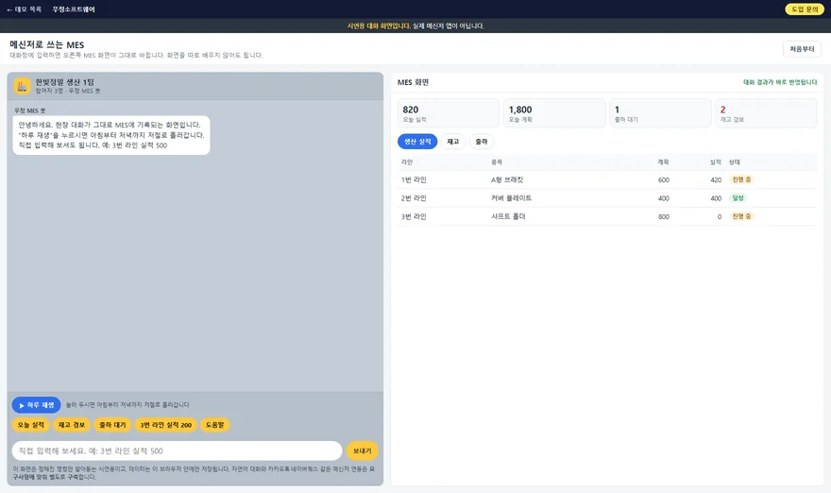Click the 820 오늘 실적 stat card

pos(449,113)
